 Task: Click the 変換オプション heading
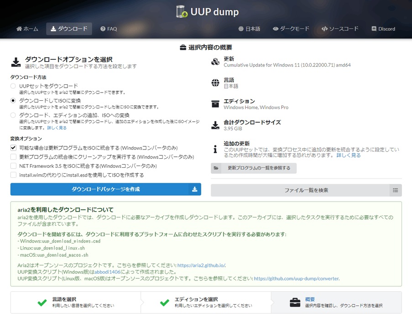coord(26,139)
